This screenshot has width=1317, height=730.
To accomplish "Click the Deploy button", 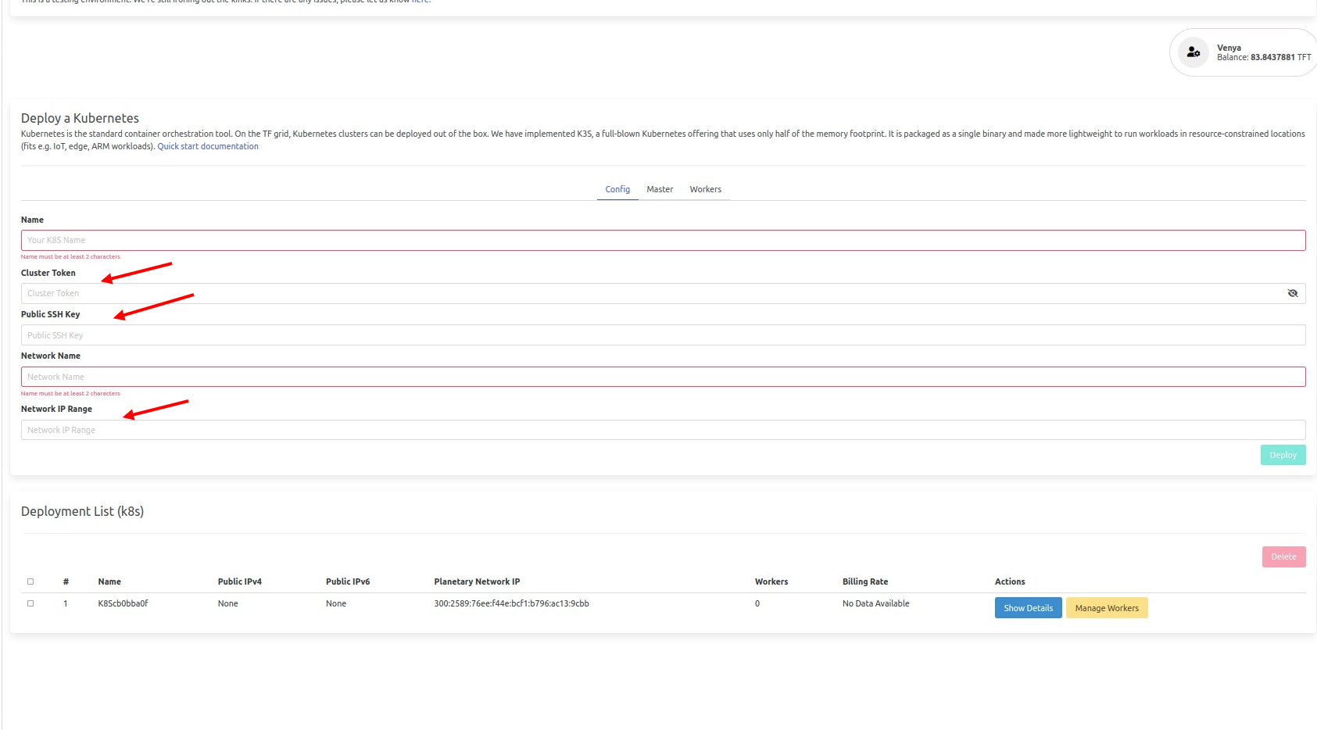I will [1282, 454].
